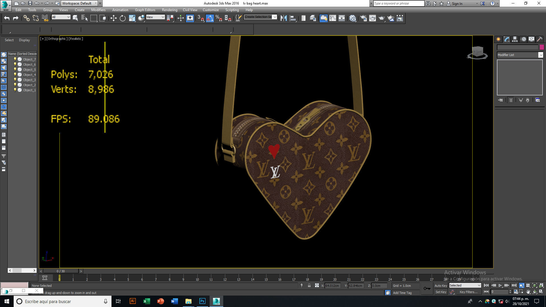Expand the Create Selection Set dropdown
The image size is (546, 307).
[275, 17]
